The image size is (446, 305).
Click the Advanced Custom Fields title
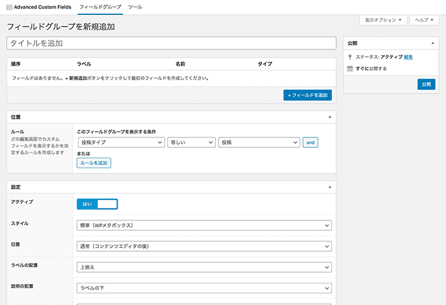[x=43, y=7]
